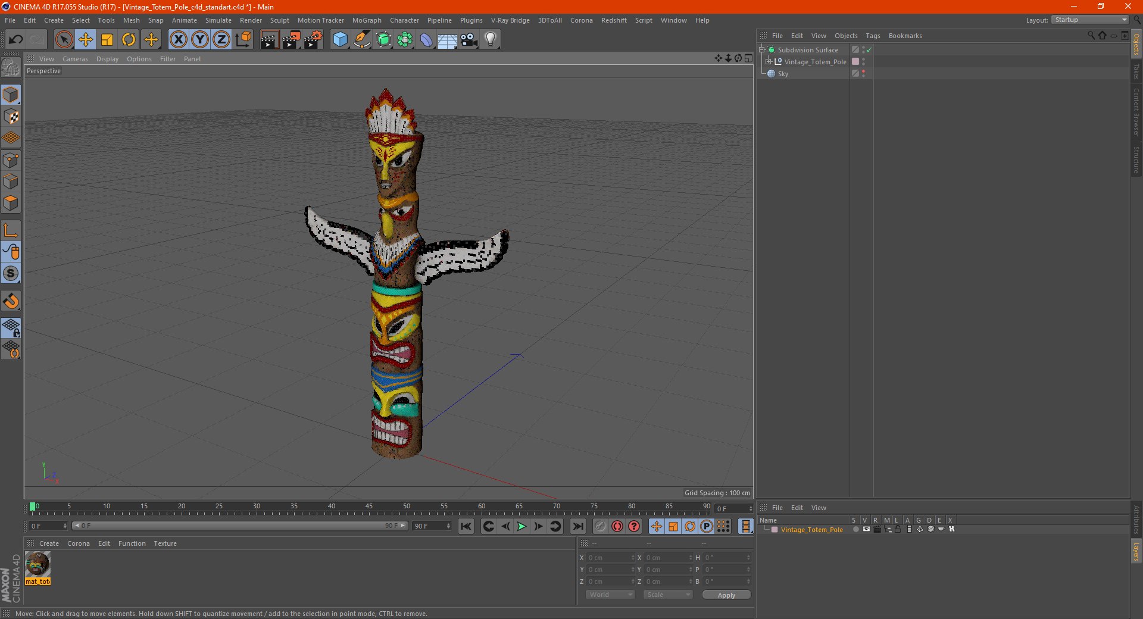1143x619 pixels.
Task: Open the viewport Cameras menu
Action: click(x=75, y=59)
